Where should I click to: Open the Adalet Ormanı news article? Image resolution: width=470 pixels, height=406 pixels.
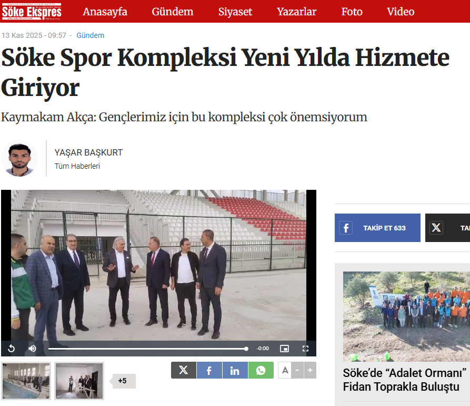tap(404, 380)
